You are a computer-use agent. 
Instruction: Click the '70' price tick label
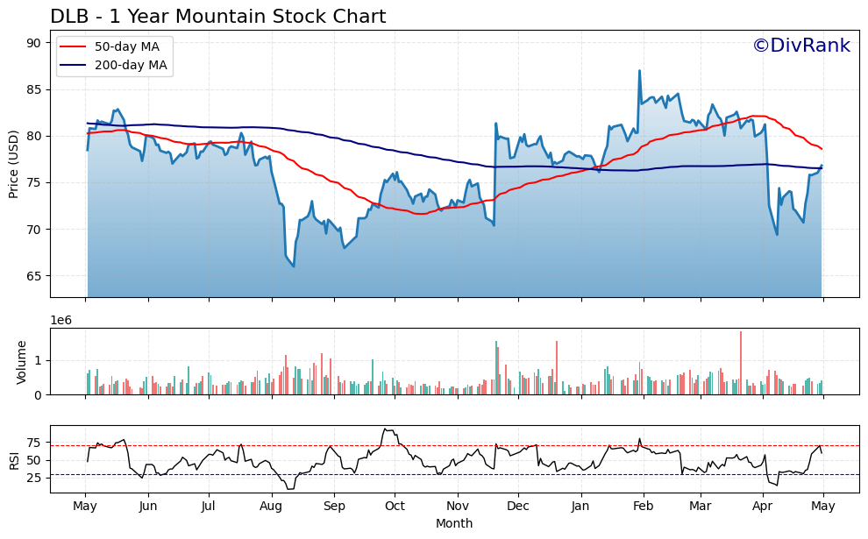[x=34, y=229]
